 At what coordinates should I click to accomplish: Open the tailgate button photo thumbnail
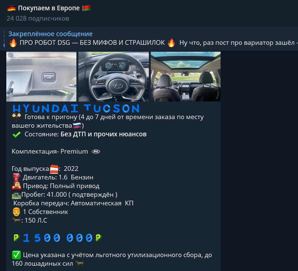point(41,77)
